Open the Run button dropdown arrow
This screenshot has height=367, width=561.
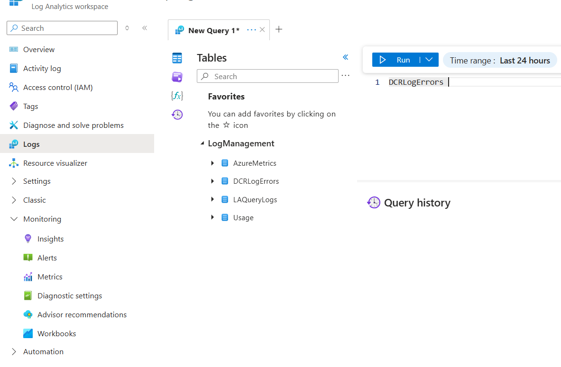429,60
